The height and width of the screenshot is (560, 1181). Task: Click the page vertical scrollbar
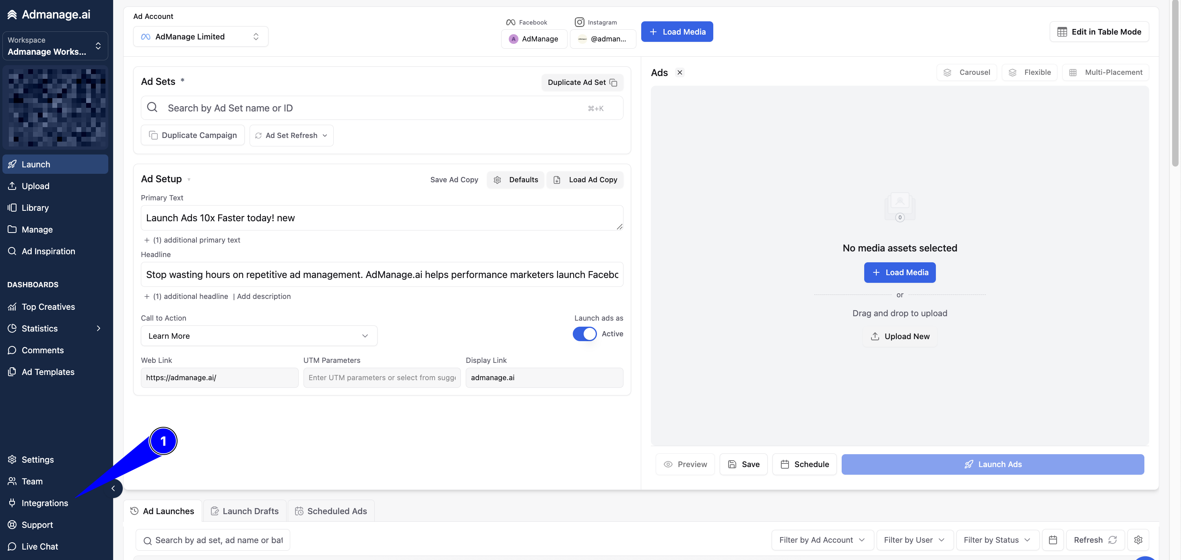1175,83
